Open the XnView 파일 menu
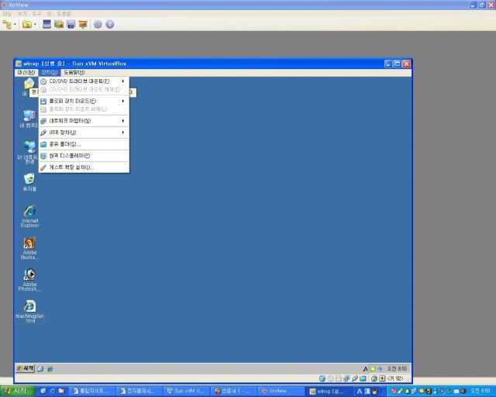This screenshot has height=397, width=496. pos(7,14)
